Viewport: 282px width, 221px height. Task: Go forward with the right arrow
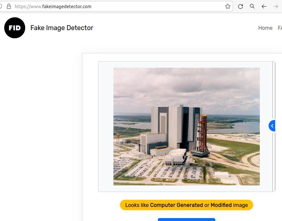[276, 7]
